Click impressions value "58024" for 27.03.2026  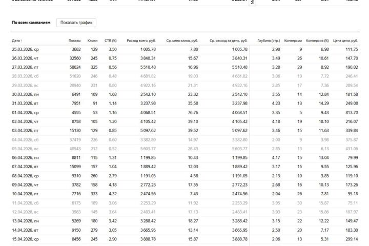tap(75, 67)
